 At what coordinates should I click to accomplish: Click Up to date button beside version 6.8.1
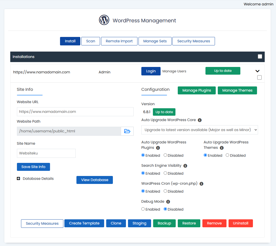click(x=164, y=112)
